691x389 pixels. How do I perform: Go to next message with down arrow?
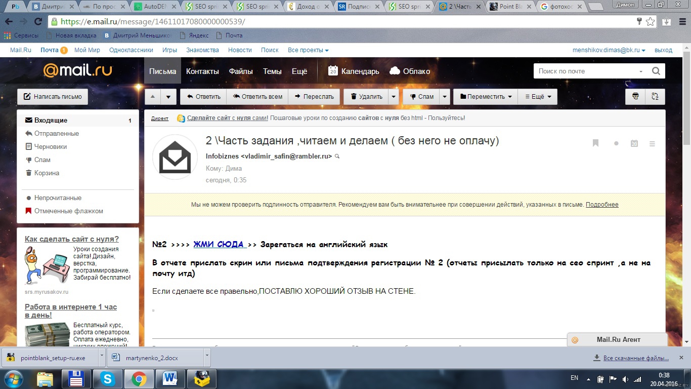[169, 97]
